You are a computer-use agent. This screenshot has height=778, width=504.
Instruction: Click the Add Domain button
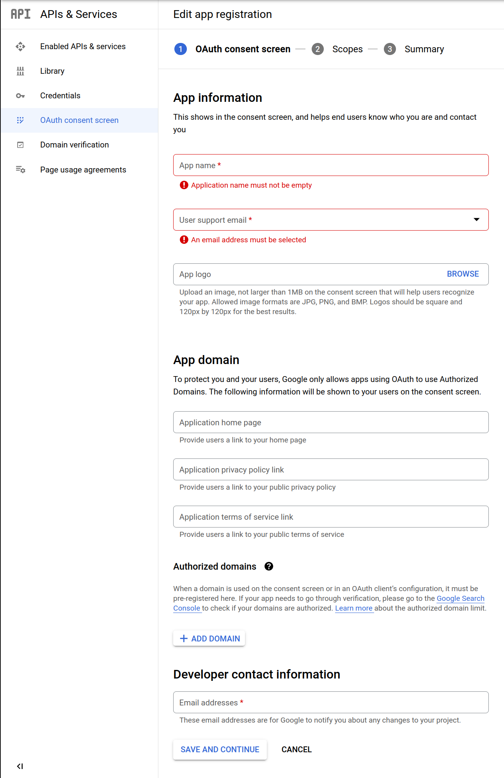coord(209,639)
